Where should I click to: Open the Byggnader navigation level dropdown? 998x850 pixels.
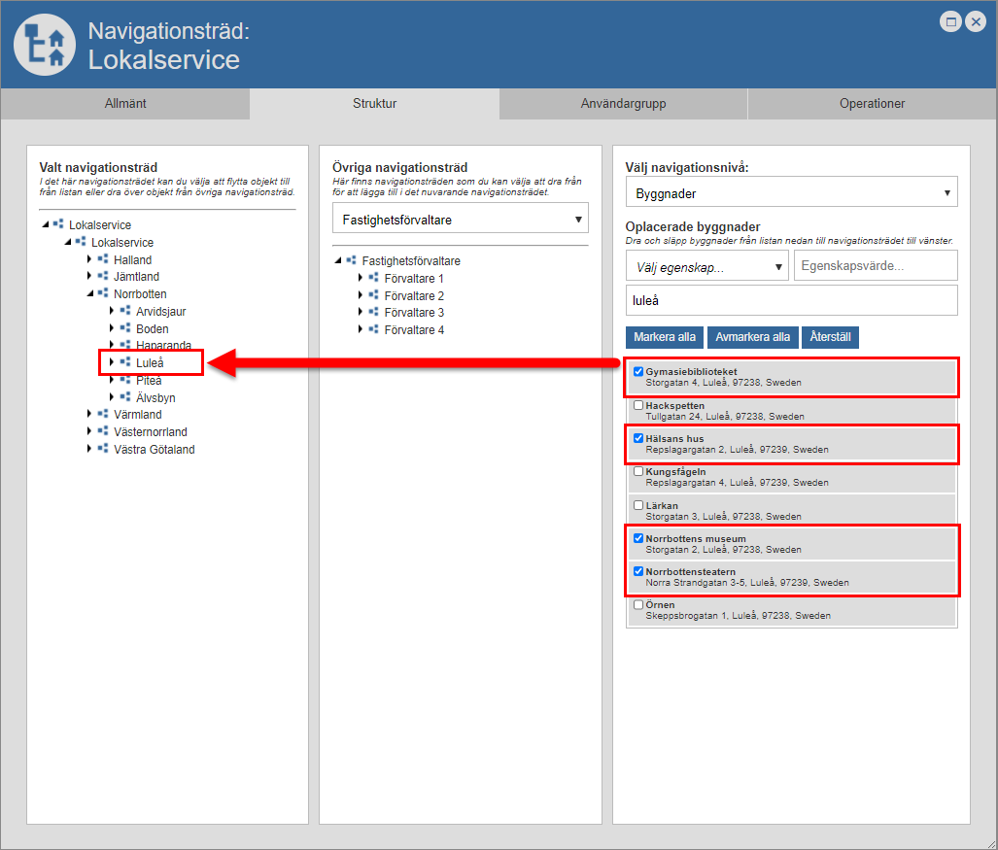click(791, 192)
